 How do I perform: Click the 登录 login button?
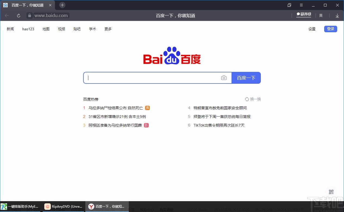[330, 29]
